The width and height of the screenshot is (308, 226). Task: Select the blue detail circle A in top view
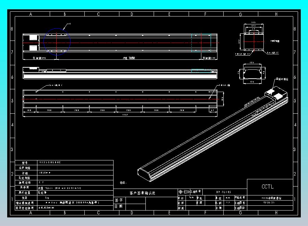point(57,42)
